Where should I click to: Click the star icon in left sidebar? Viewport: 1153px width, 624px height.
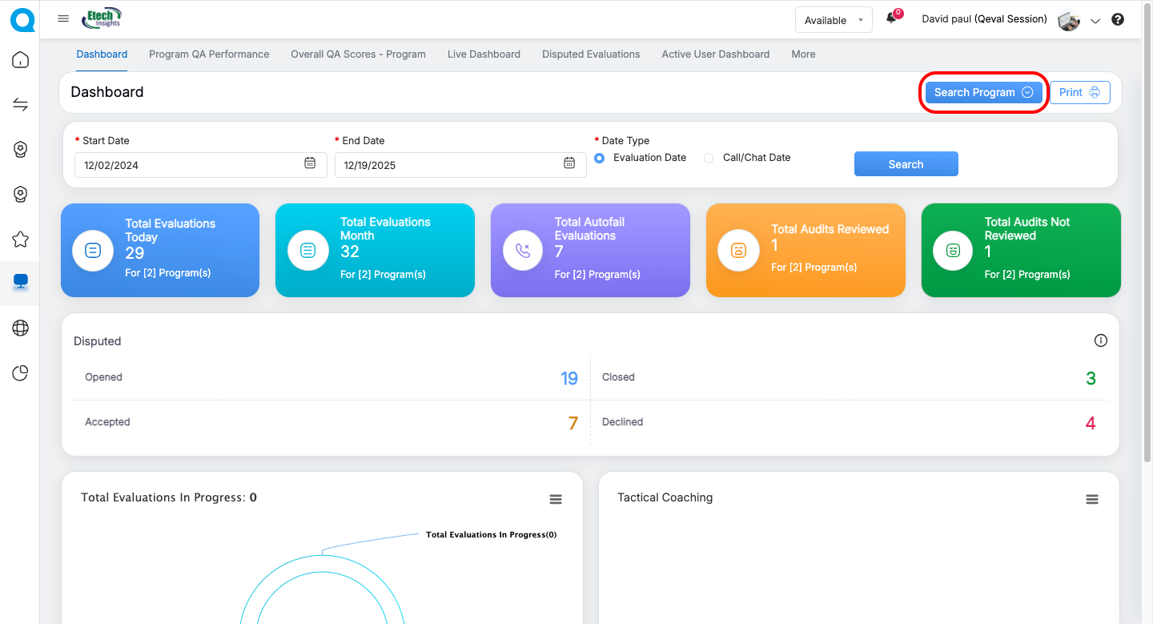21,239
